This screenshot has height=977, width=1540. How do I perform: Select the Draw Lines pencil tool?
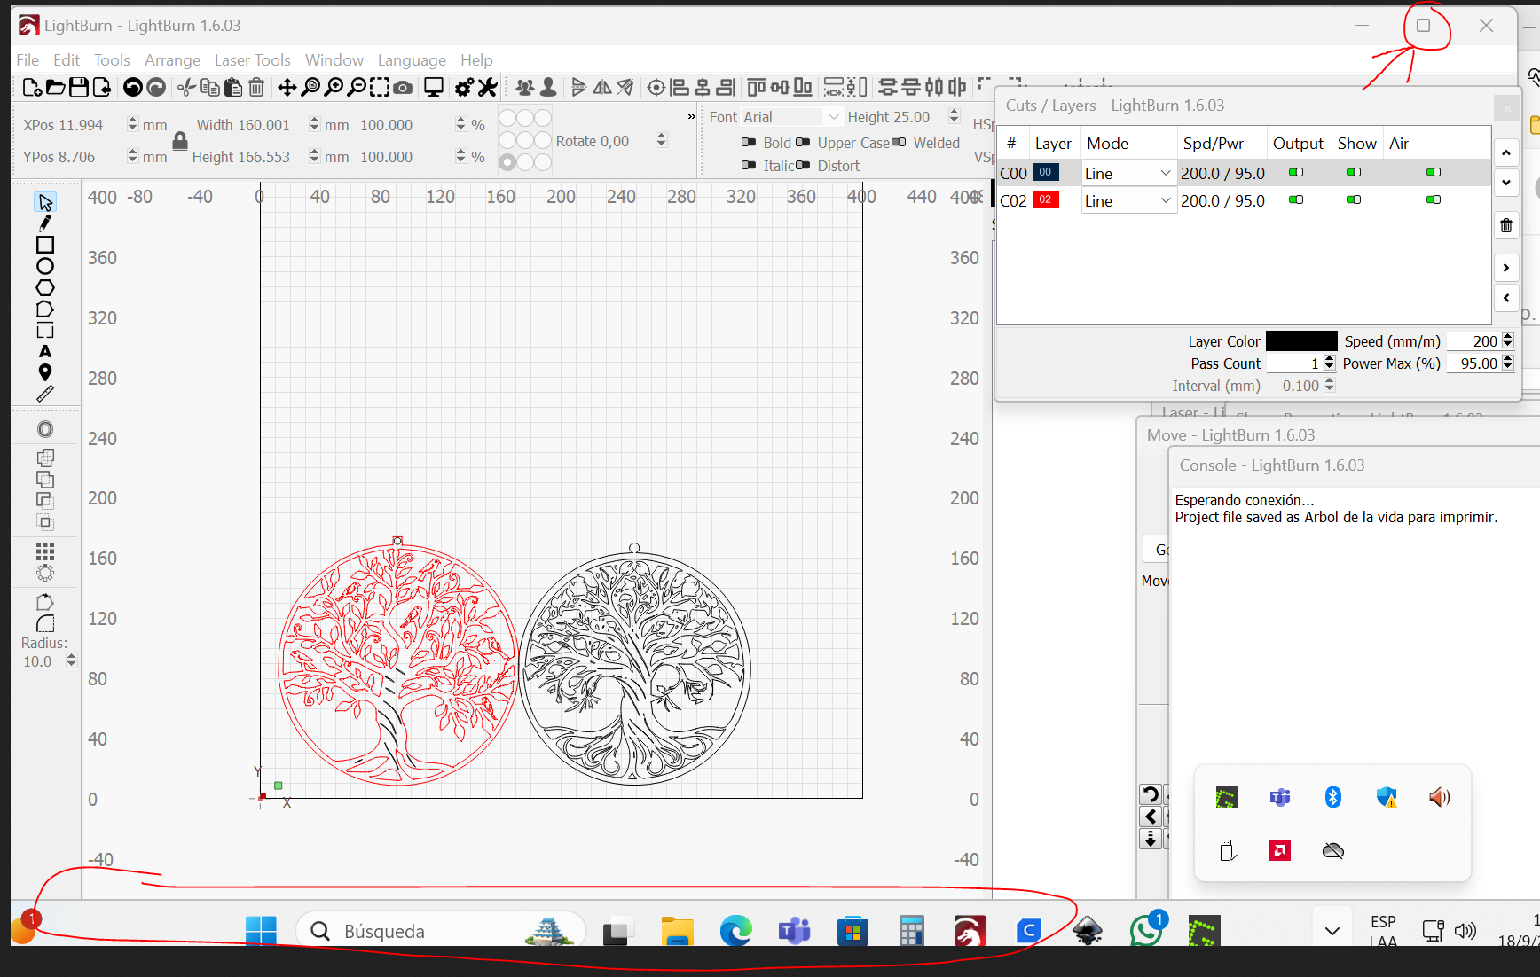45,223
